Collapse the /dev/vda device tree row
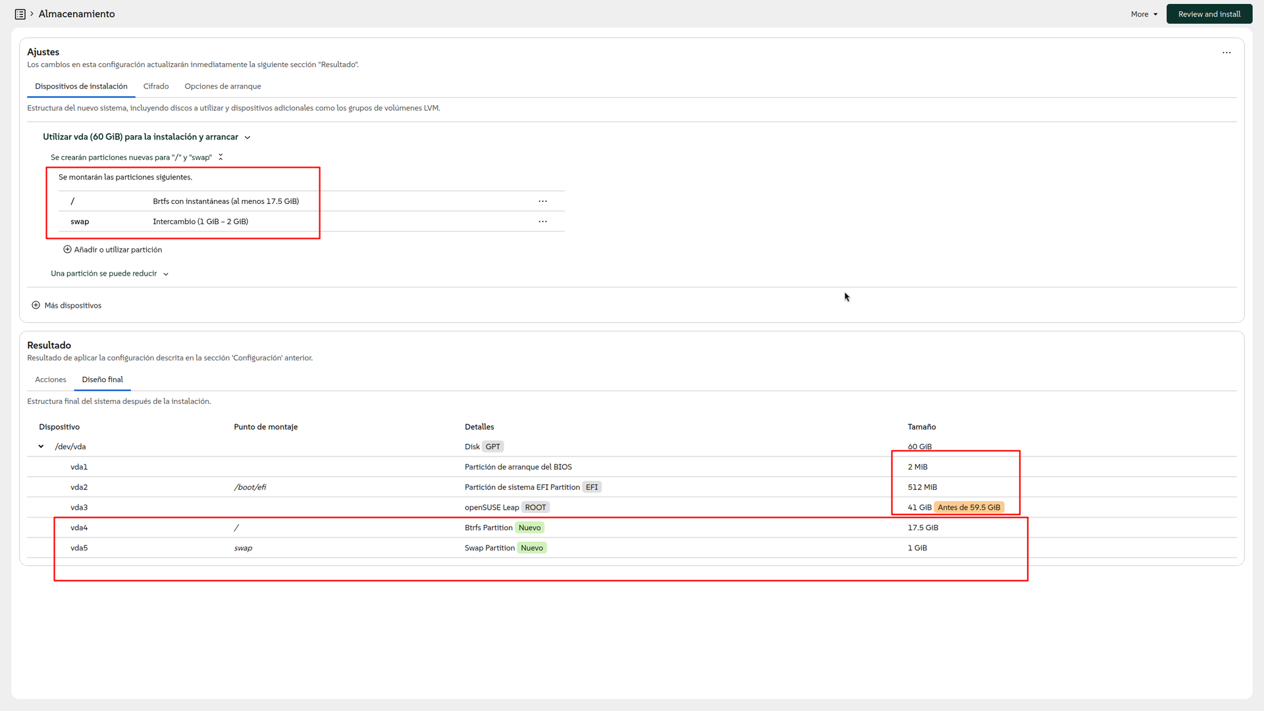This screenshot has height=711, width=1264. click(41, 447)
